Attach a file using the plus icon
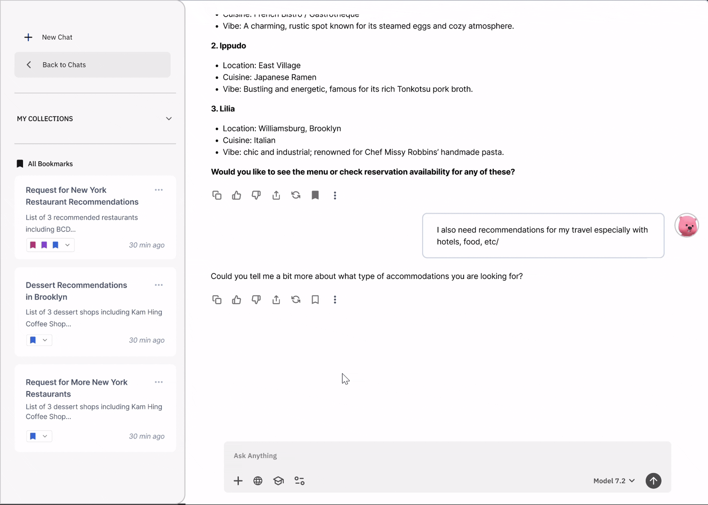 pos(238,481)
